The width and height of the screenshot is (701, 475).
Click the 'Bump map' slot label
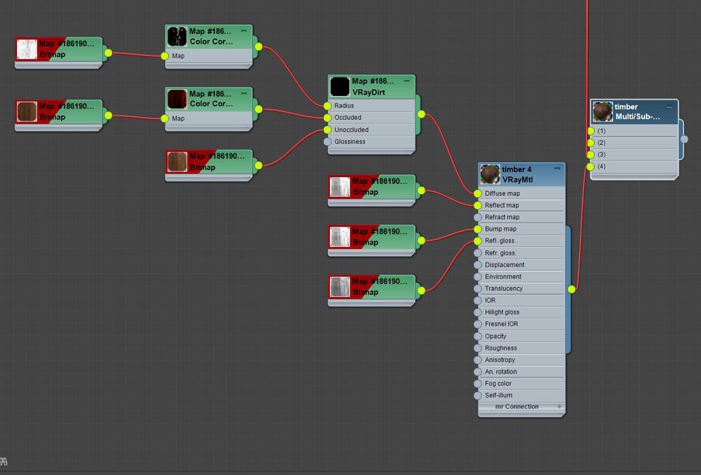500,229
